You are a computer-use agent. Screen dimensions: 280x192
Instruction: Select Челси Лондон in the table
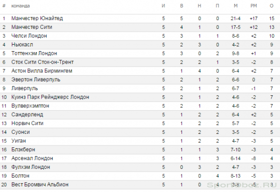coord(29,36)
